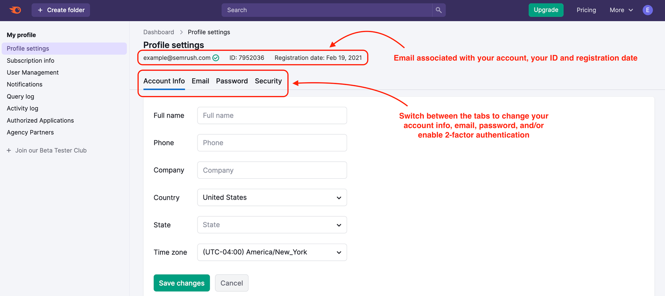665x296 pixels.
Task: Open the Dashboard breadcrumb link
Action: click(158, 32)
